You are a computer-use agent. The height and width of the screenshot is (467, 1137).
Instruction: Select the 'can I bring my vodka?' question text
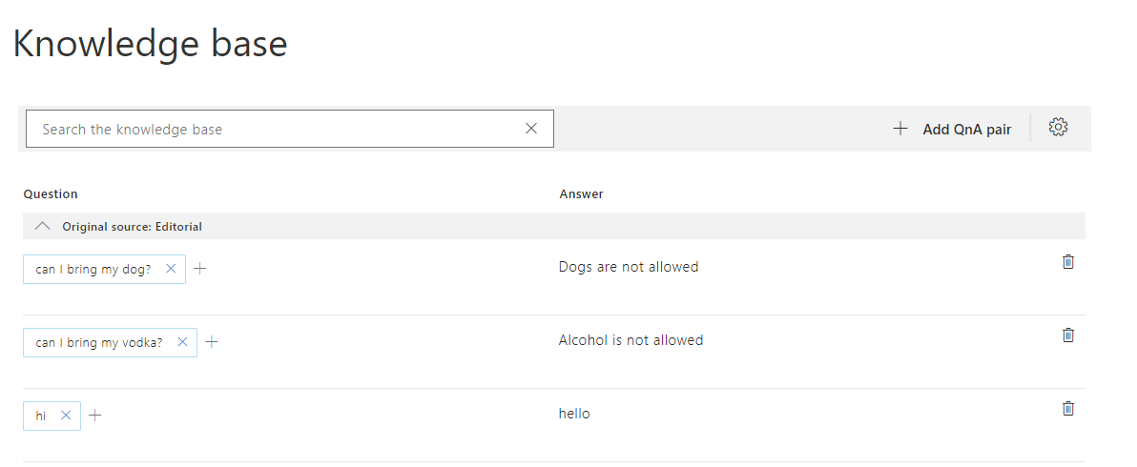tap(99, 342)
